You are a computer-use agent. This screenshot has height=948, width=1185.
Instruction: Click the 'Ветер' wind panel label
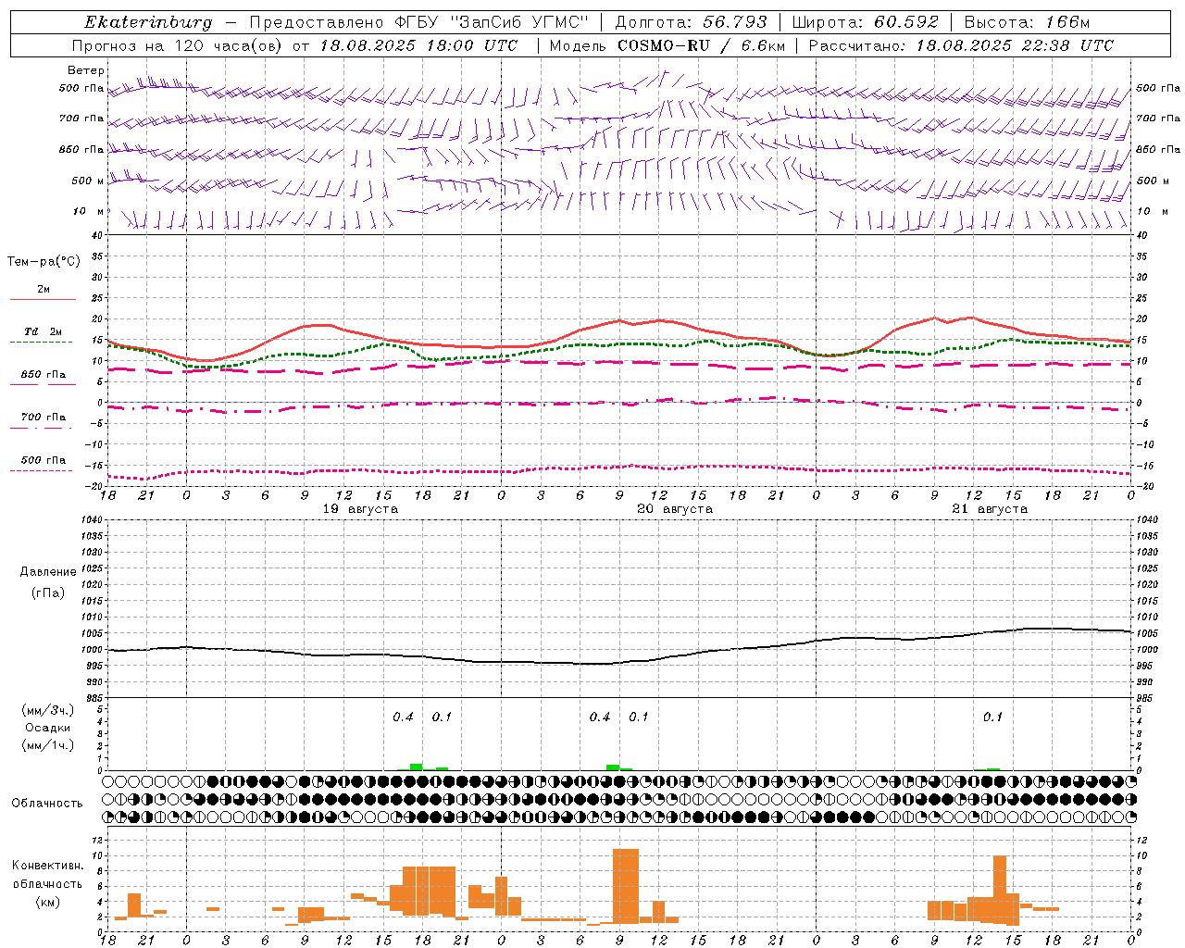[86, 70]
